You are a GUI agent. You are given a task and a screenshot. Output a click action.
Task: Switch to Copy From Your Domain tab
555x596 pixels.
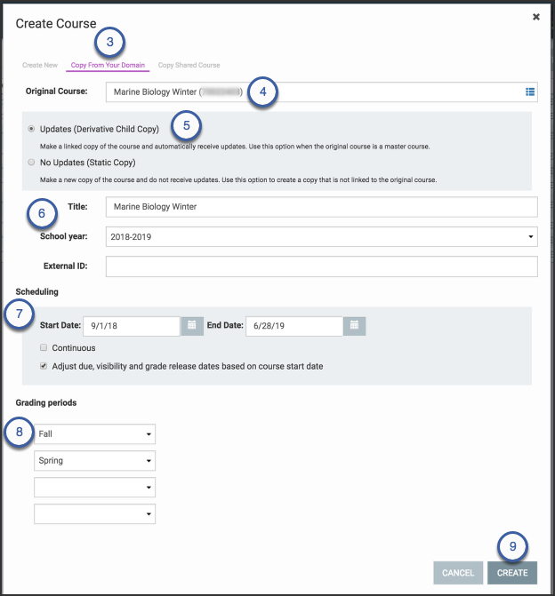pyautogui.click(x=108, y=65)
